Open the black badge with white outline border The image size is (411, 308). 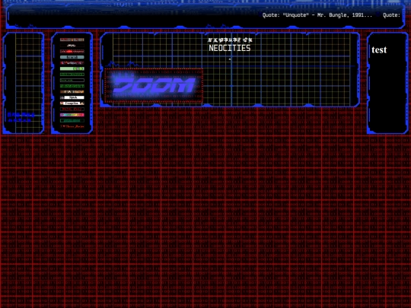(x=72, y=80)
